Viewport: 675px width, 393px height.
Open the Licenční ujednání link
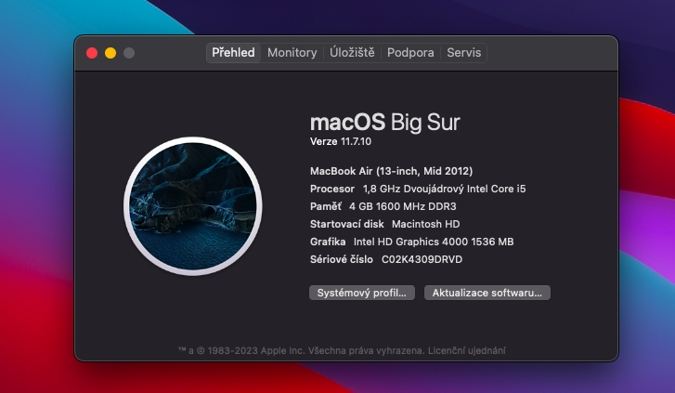(467, 350)
